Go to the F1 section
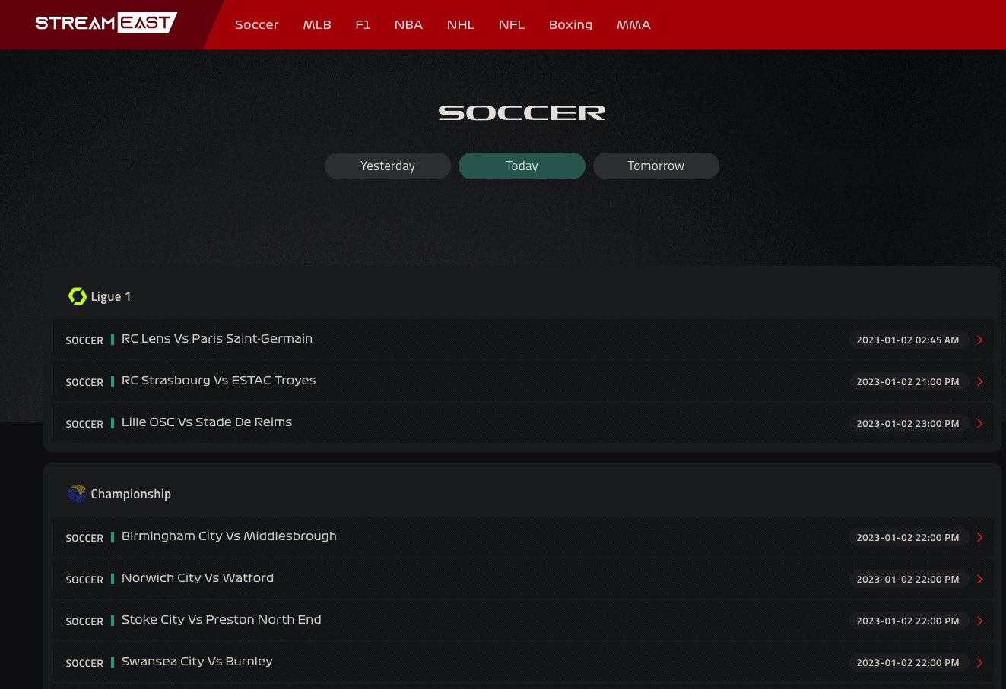1006x689 pixels. pos(363,24)
